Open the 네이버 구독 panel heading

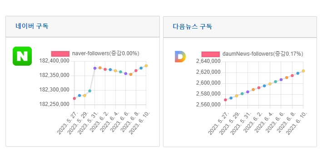tap(32, 26)
